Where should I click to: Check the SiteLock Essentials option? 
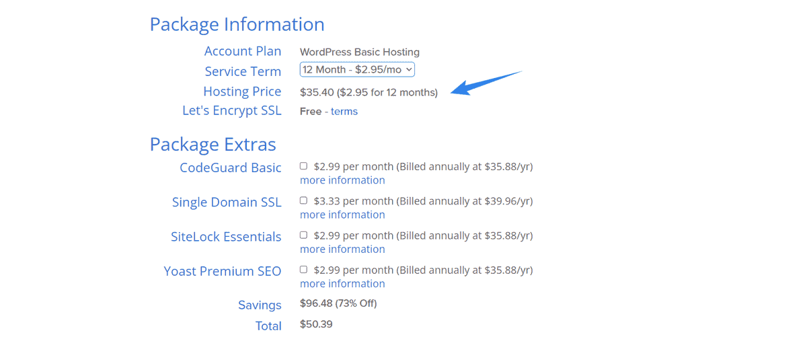[303, 235]
